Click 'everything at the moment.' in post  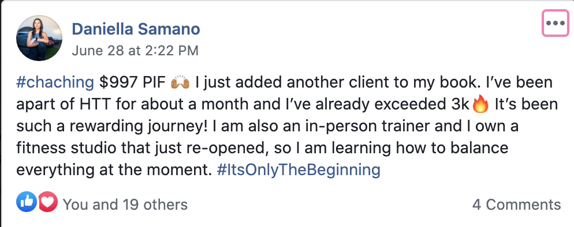point(114,171)
